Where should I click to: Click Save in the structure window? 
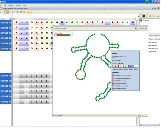(x=55, y=29)
